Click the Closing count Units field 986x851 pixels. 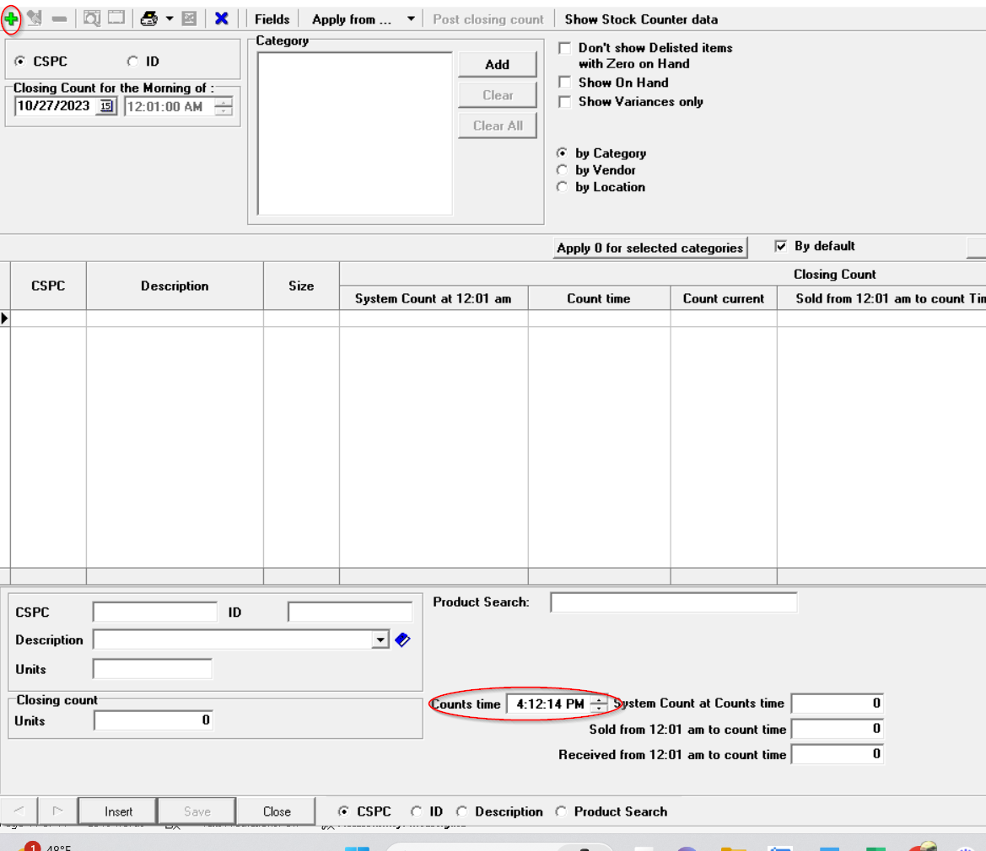click(153, 720)
